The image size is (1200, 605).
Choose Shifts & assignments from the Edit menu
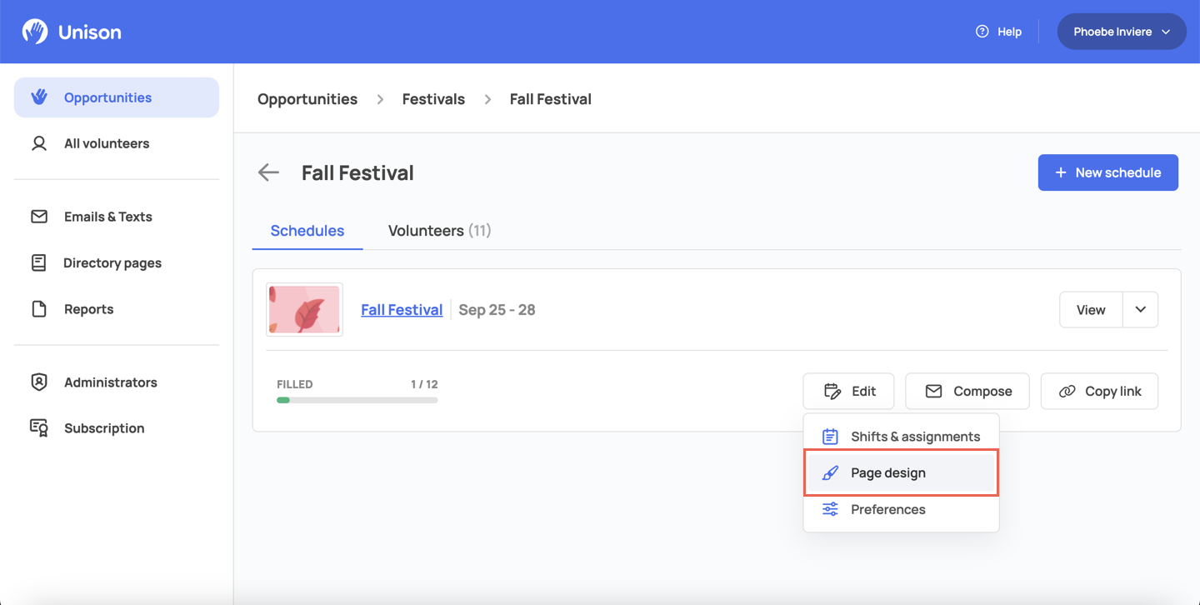pos(901,437)
